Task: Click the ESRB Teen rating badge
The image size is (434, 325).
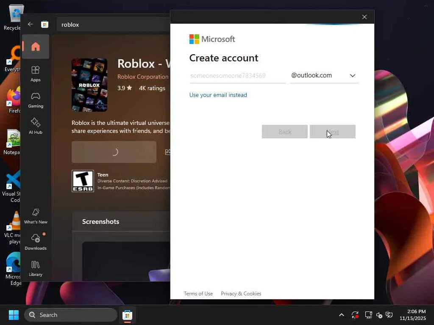Action: click(83, 181)
